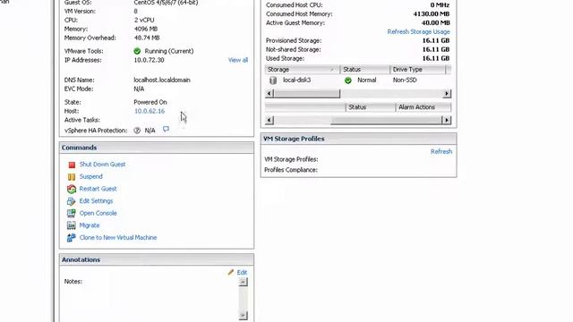Click the Suspend link
The height and width of the screenshot is (322, 573).
click(91, 176)
